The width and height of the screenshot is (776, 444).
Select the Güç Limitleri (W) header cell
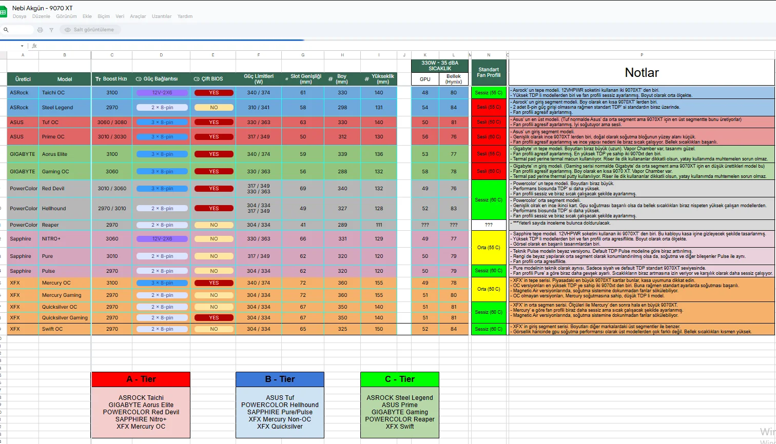(259, 79)
